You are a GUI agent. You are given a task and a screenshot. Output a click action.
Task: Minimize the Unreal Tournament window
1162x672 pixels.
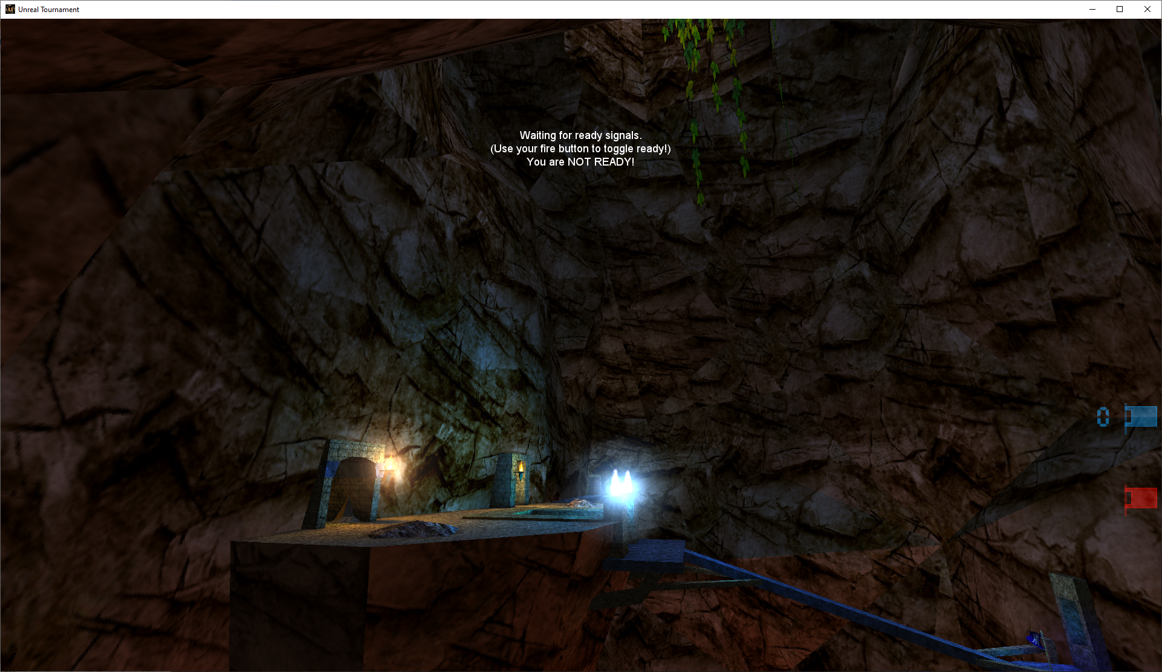[x=1092, y=9]
